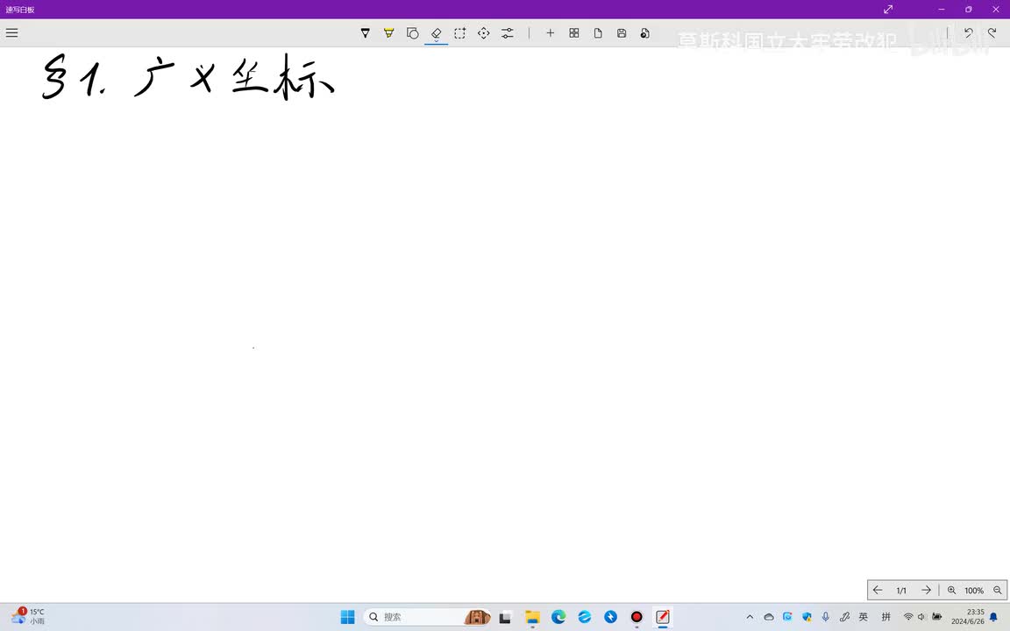Create a new blank document
The image size is (1010, 631).
(598, 32)
